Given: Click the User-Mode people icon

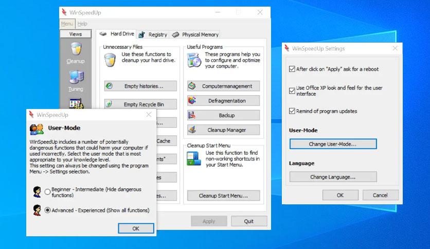Looking at the screenshot, I should pos(37,129).
